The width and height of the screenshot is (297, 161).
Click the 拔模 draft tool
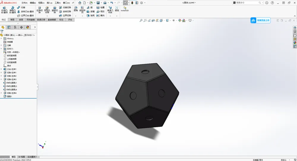pyautogui.click(x=91, y=12)
